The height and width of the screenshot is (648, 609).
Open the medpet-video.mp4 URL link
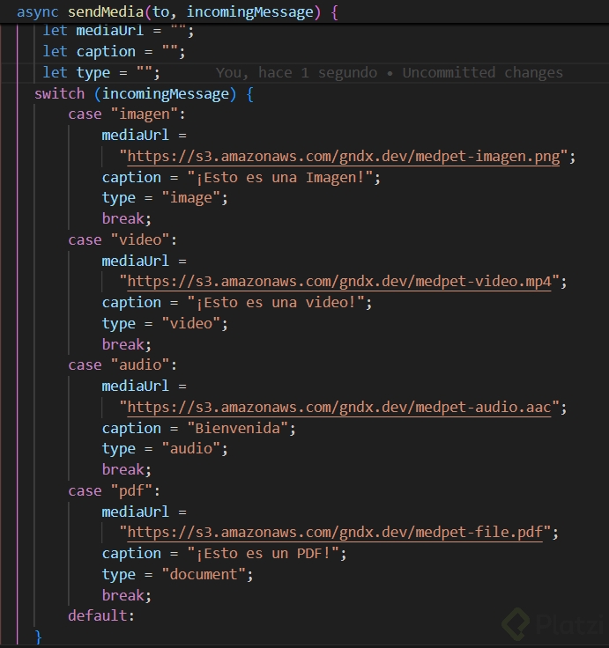pos(339,282)
